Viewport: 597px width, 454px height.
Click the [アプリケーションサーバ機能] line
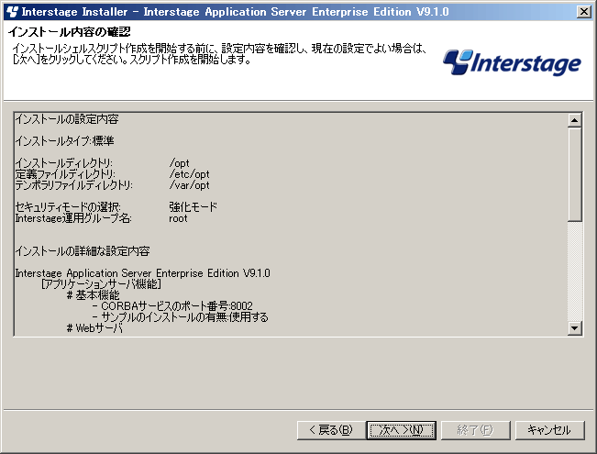[101, 284]
